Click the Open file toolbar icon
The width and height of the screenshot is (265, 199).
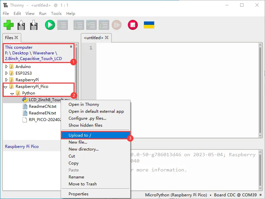click(x=21, y=25)
